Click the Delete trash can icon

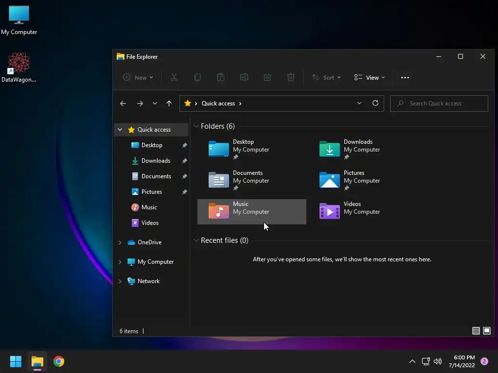tap(291, 77)
